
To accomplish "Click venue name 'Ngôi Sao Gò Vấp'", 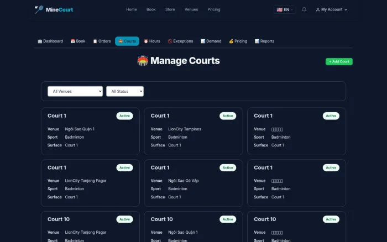I will pyautogui.click(x=184, y=181).
